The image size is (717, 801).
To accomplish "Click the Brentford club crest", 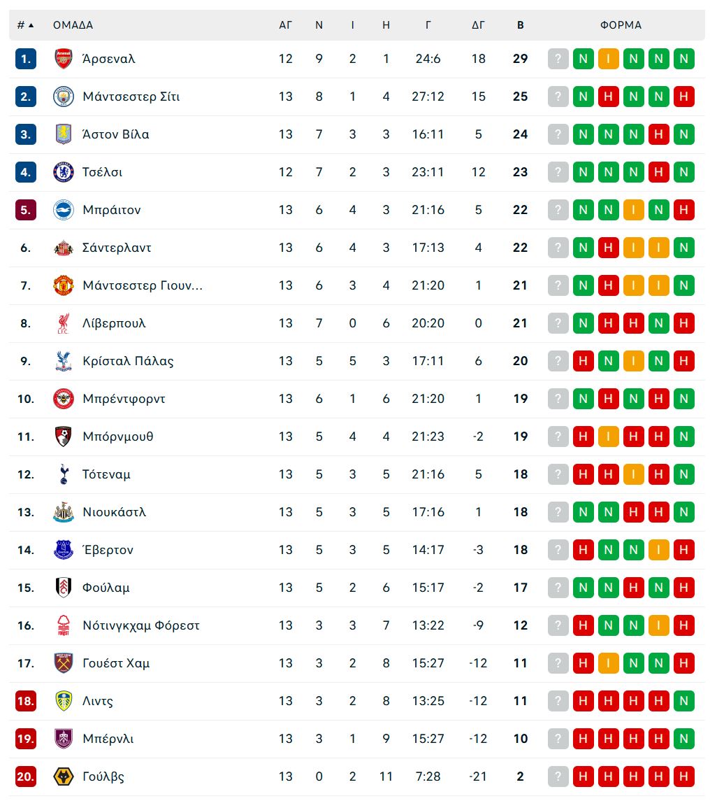I will (x=64, y=399).
